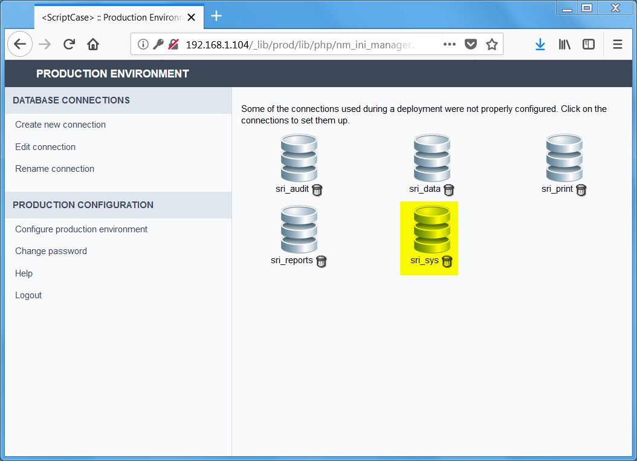Image resolution: width=637 pixels, height=461 pixels.
Task: Go to the browser home page
Action: point(92,44)
